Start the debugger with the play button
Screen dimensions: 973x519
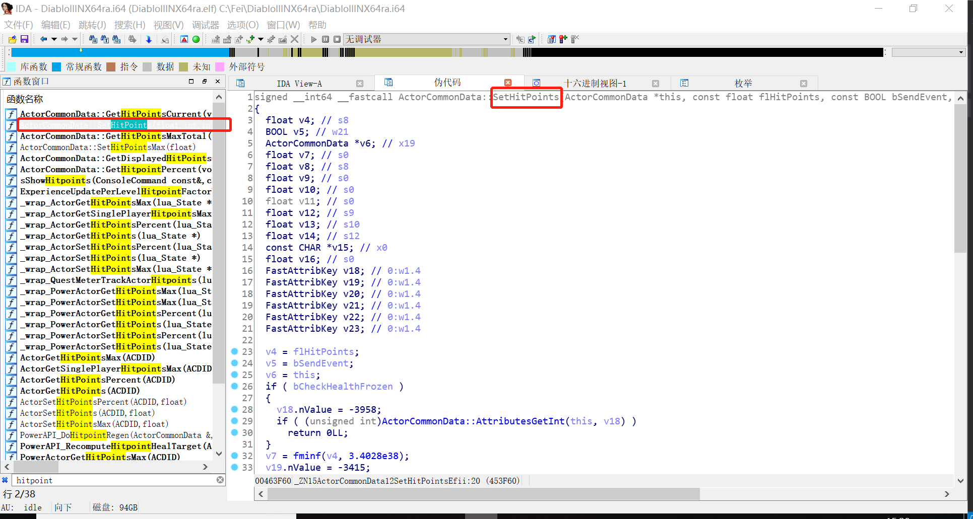314,39
